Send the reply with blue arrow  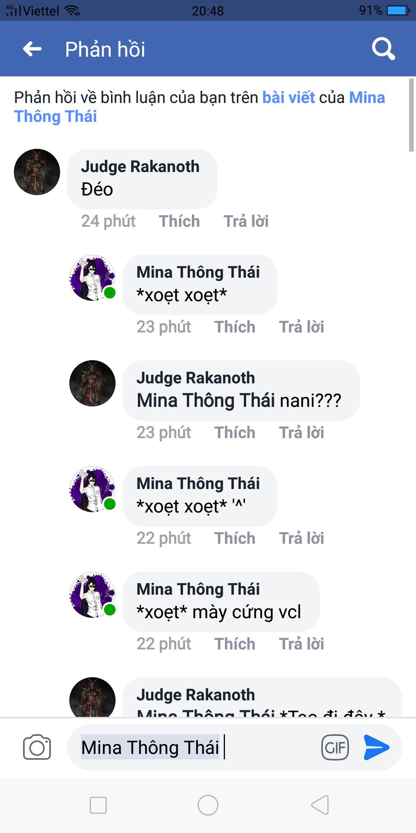pyautogui.click(x=376, y=747)
